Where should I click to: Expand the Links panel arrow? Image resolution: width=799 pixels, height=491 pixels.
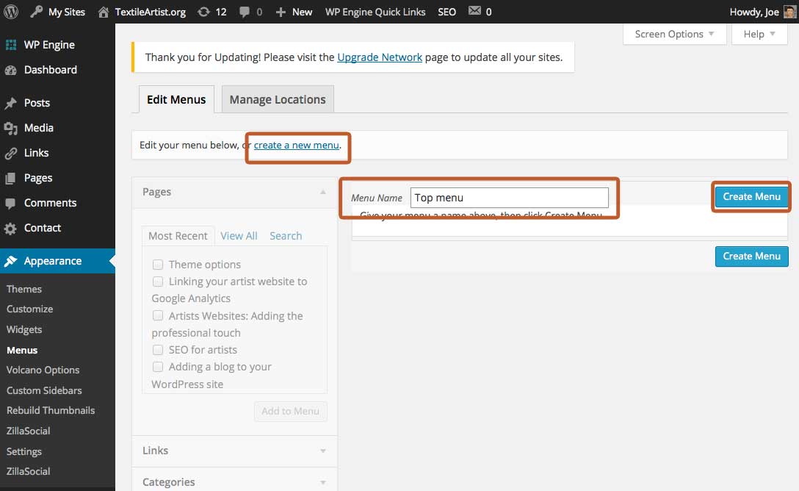tap(322, 451)
